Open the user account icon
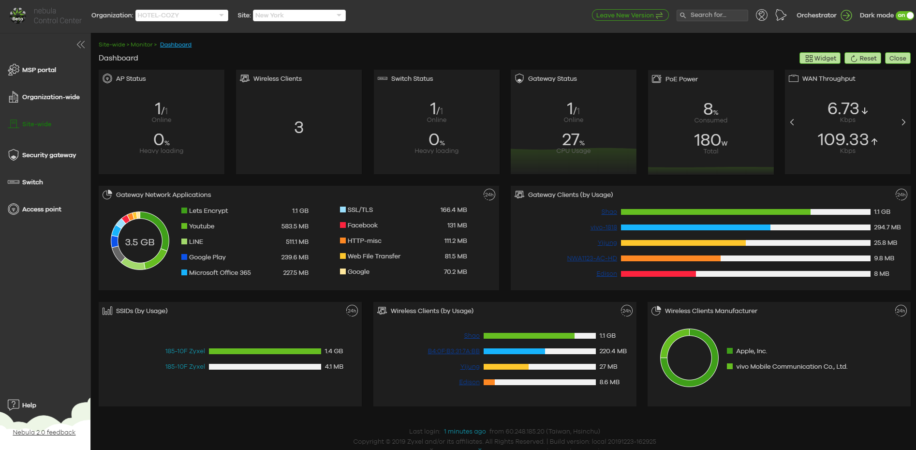The image size is (916, 450). (x=762, y=15)
